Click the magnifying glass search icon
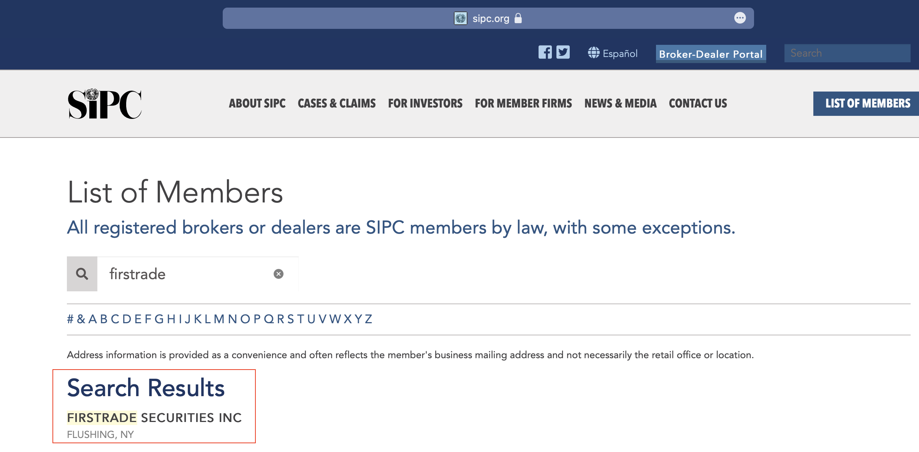Screen dimensions: 919x452 coord(82,274)
